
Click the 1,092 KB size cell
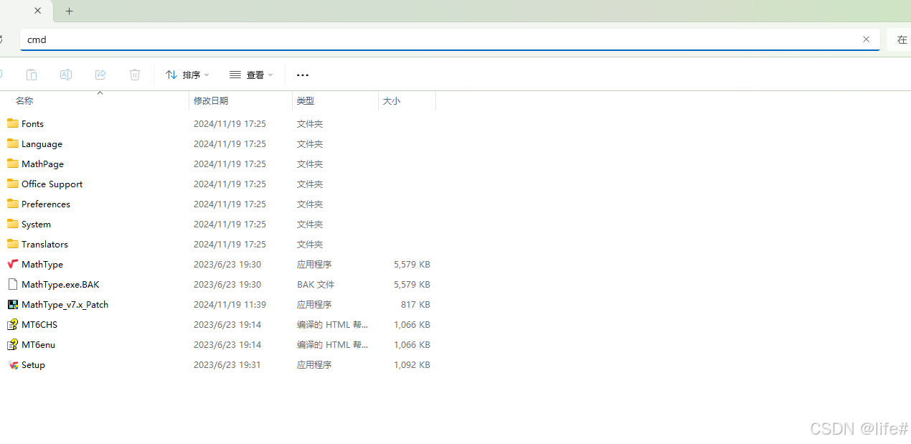(412, 365)
